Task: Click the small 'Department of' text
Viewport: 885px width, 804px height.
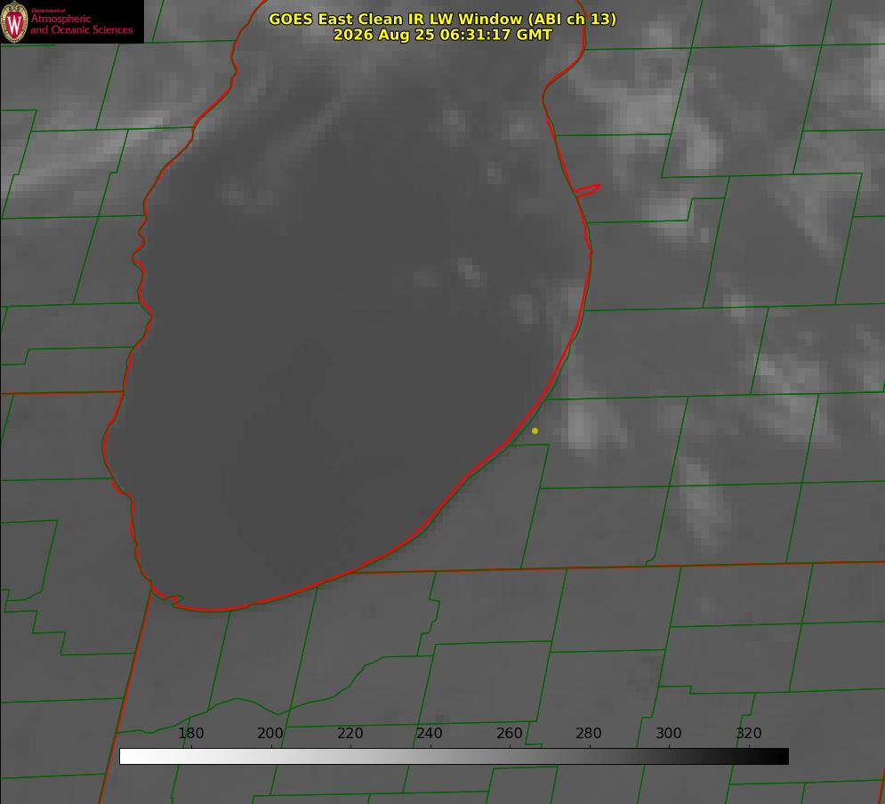Action: coord(48,11)
